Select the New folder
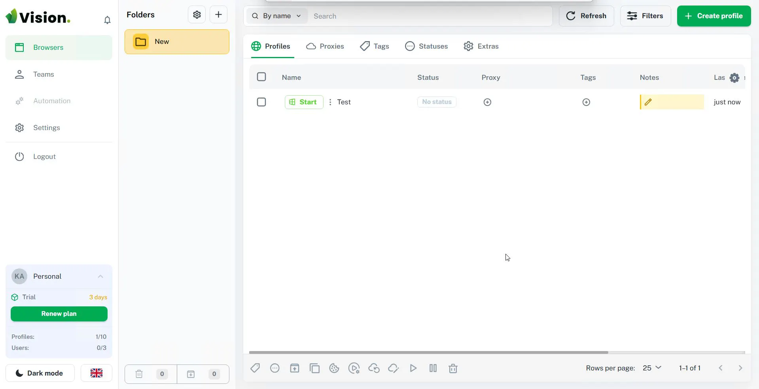Screen dimensions: 759x389 tap(177, 42)
